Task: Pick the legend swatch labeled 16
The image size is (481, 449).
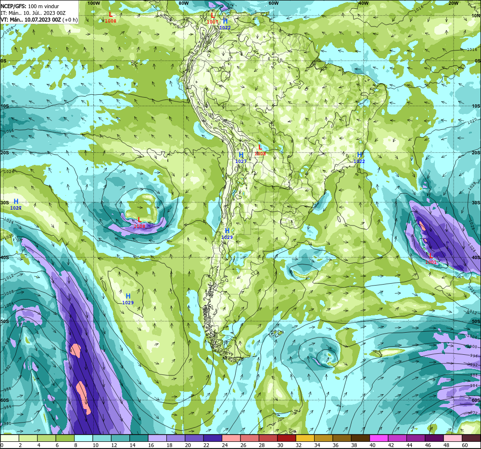Action: pos(157,438)
